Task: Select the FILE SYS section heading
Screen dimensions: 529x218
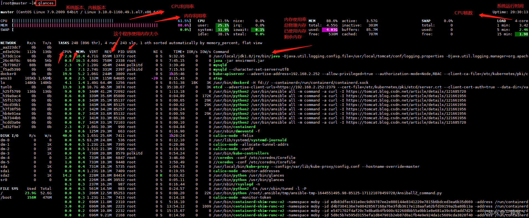Action: coord(9,188)
